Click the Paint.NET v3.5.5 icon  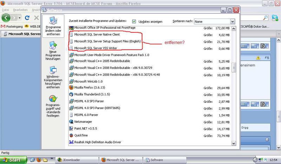pos(71,128)
